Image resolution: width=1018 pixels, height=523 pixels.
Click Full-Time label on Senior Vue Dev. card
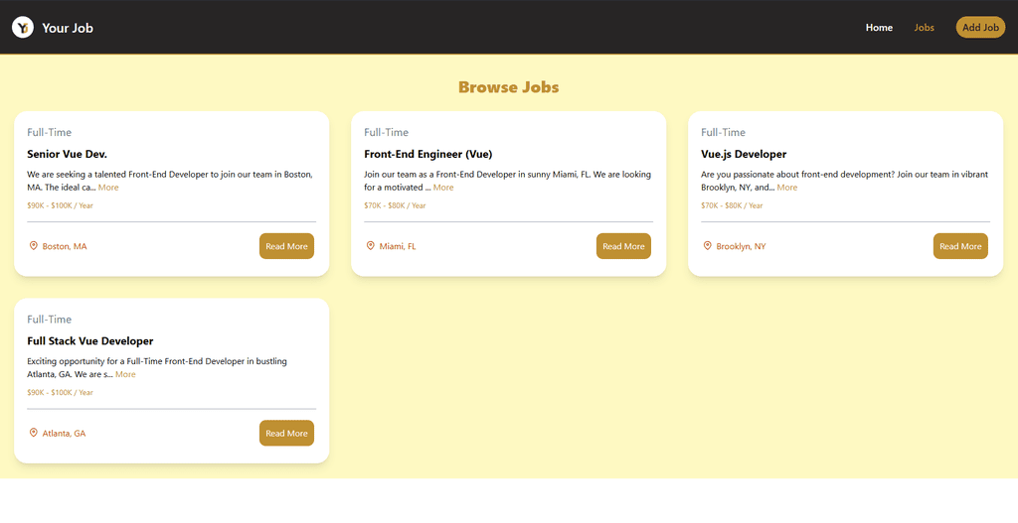[x=50, y=132]
